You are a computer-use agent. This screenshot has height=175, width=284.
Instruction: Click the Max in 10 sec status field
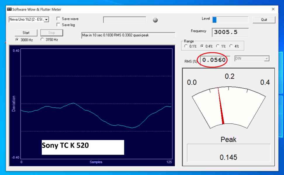[128, 35]
